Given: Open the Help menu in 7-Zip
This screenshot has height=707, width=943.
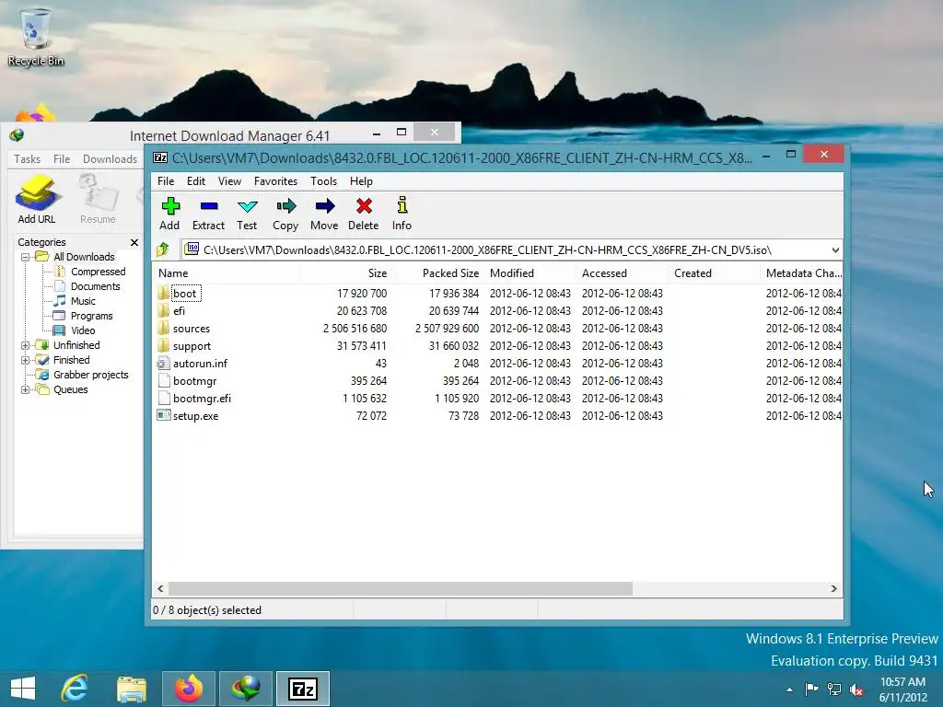Looking at the screenshot, I should click(x=361, y=181).
